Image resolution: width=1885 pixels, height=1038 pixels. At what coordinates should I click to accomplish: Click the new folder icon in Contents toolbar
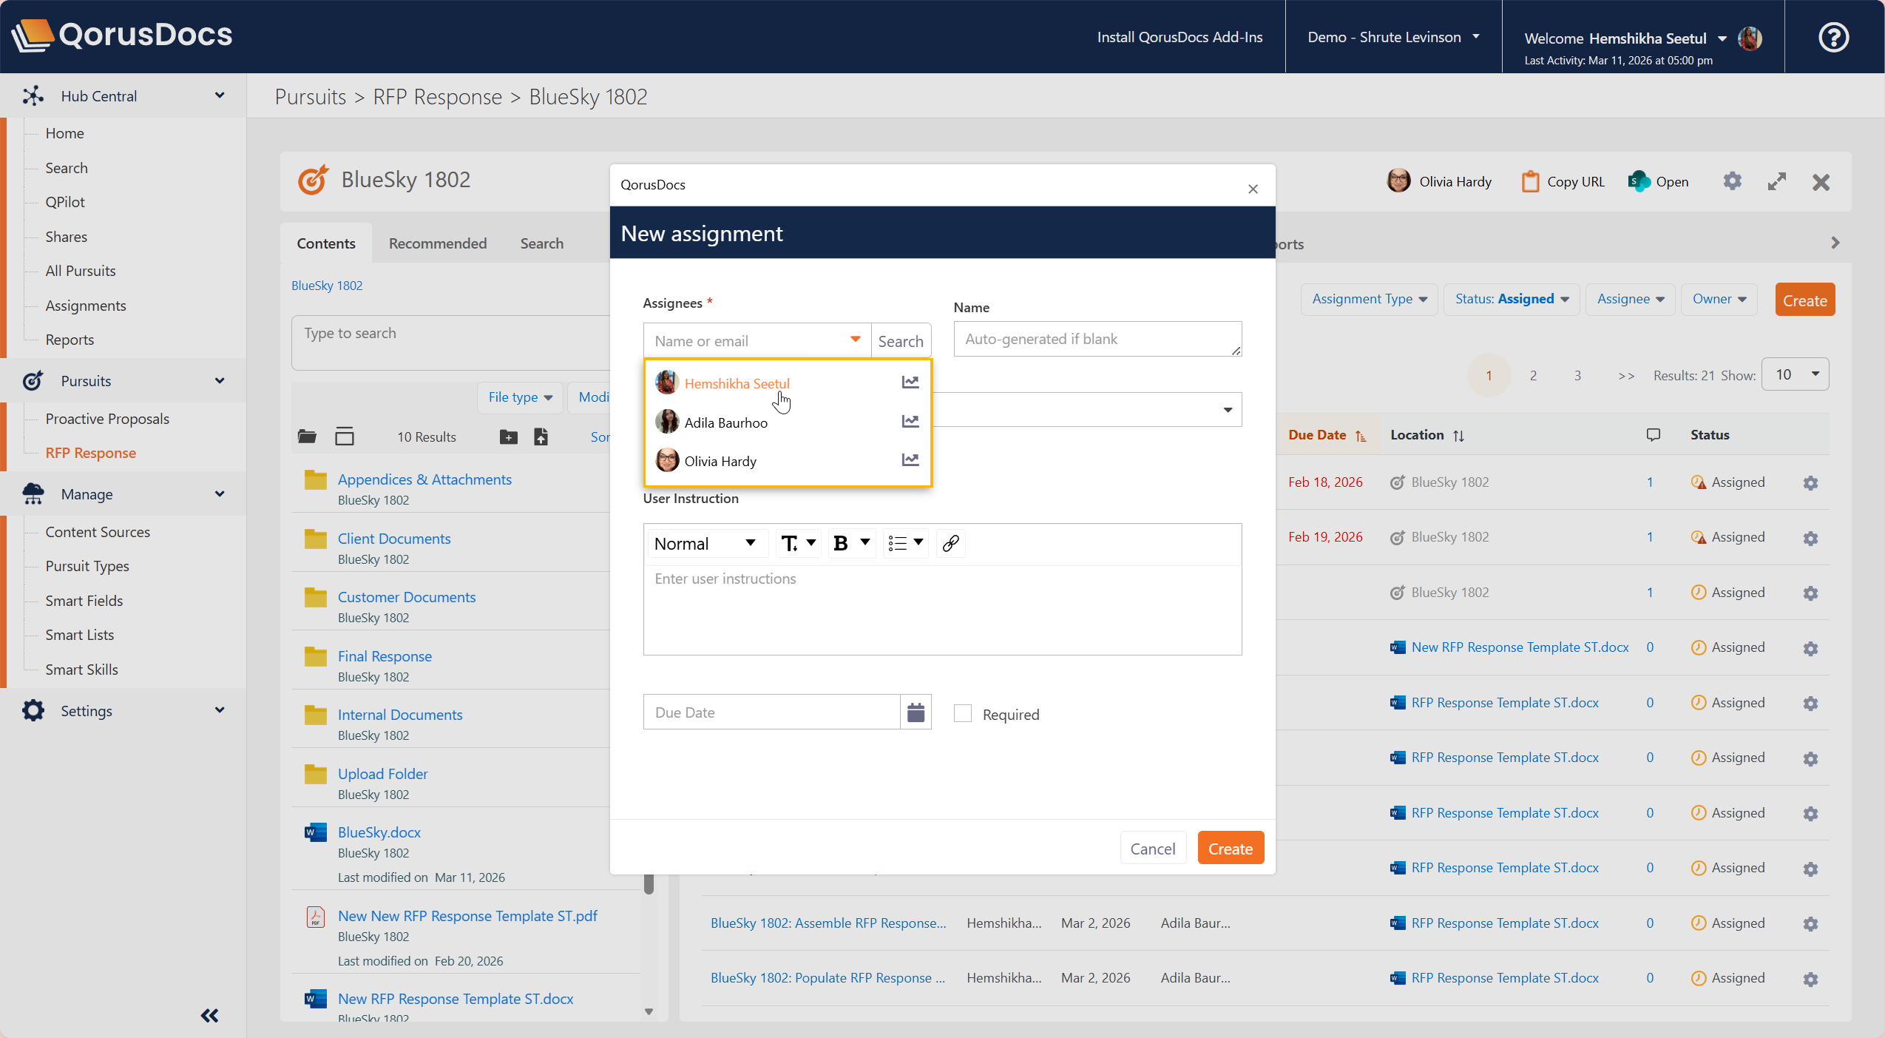[x=508, y=437]
